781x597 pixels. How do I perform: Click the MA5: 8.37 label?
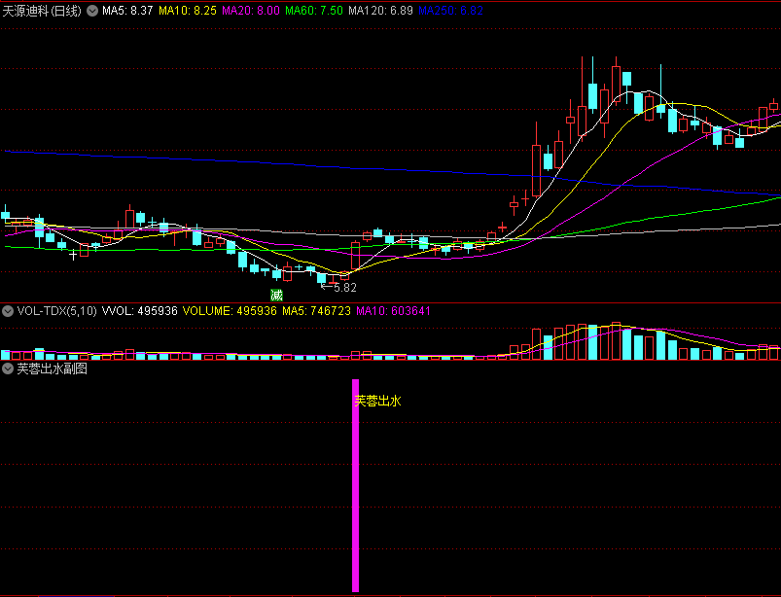coord(127,11)
